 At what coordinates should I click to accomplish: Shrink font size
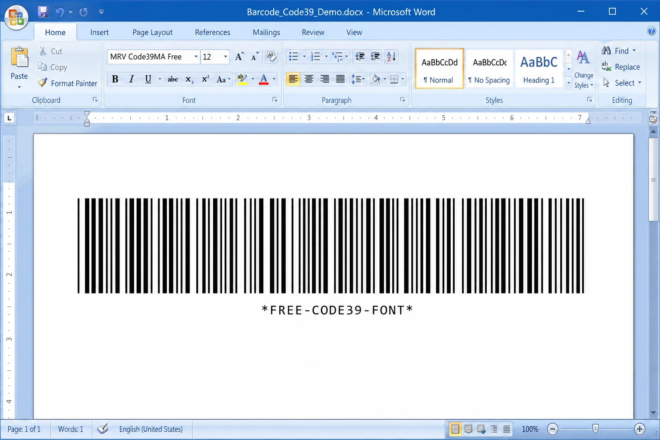pos(255,57)
